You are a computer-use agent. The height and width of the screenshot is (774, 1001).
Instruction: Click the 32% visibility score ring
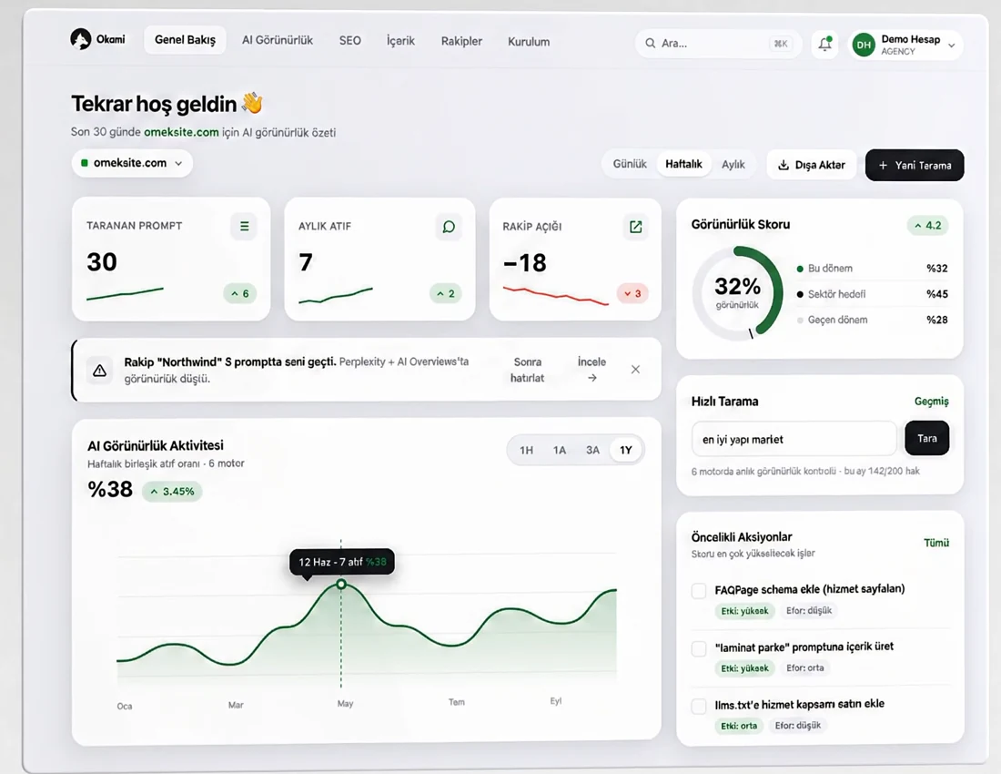(x=737, y=292)
